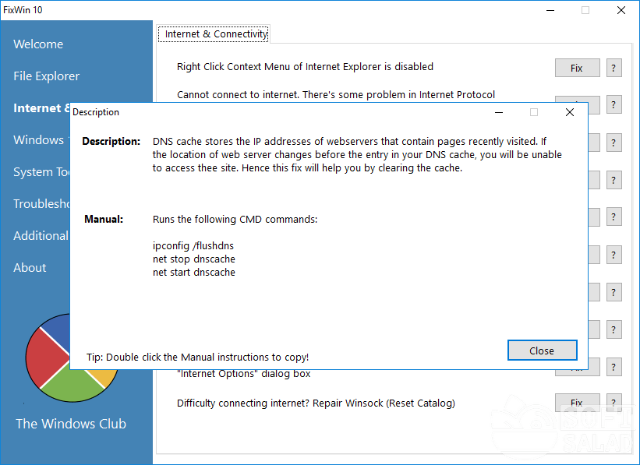Minimize the Description dialog
Screen dimensions: 640x465
499,112
